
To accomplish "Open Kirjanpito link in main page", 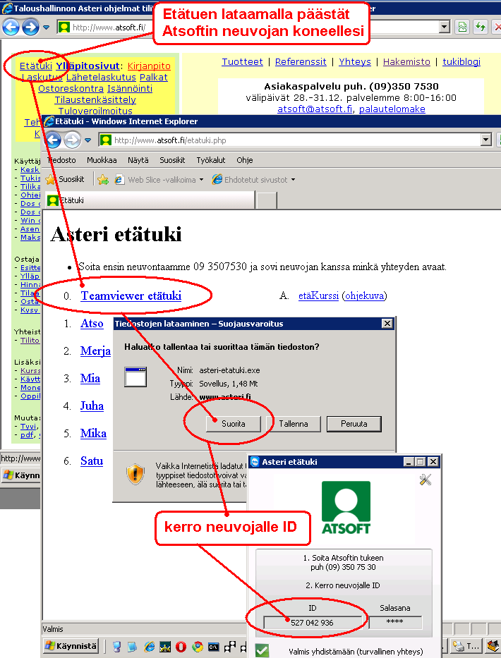I will click(149, 66).
